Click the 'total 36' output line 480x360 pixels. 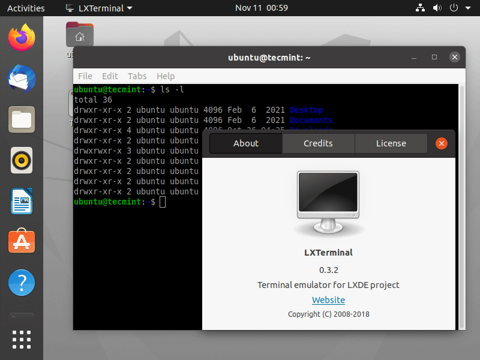point(93,100)
